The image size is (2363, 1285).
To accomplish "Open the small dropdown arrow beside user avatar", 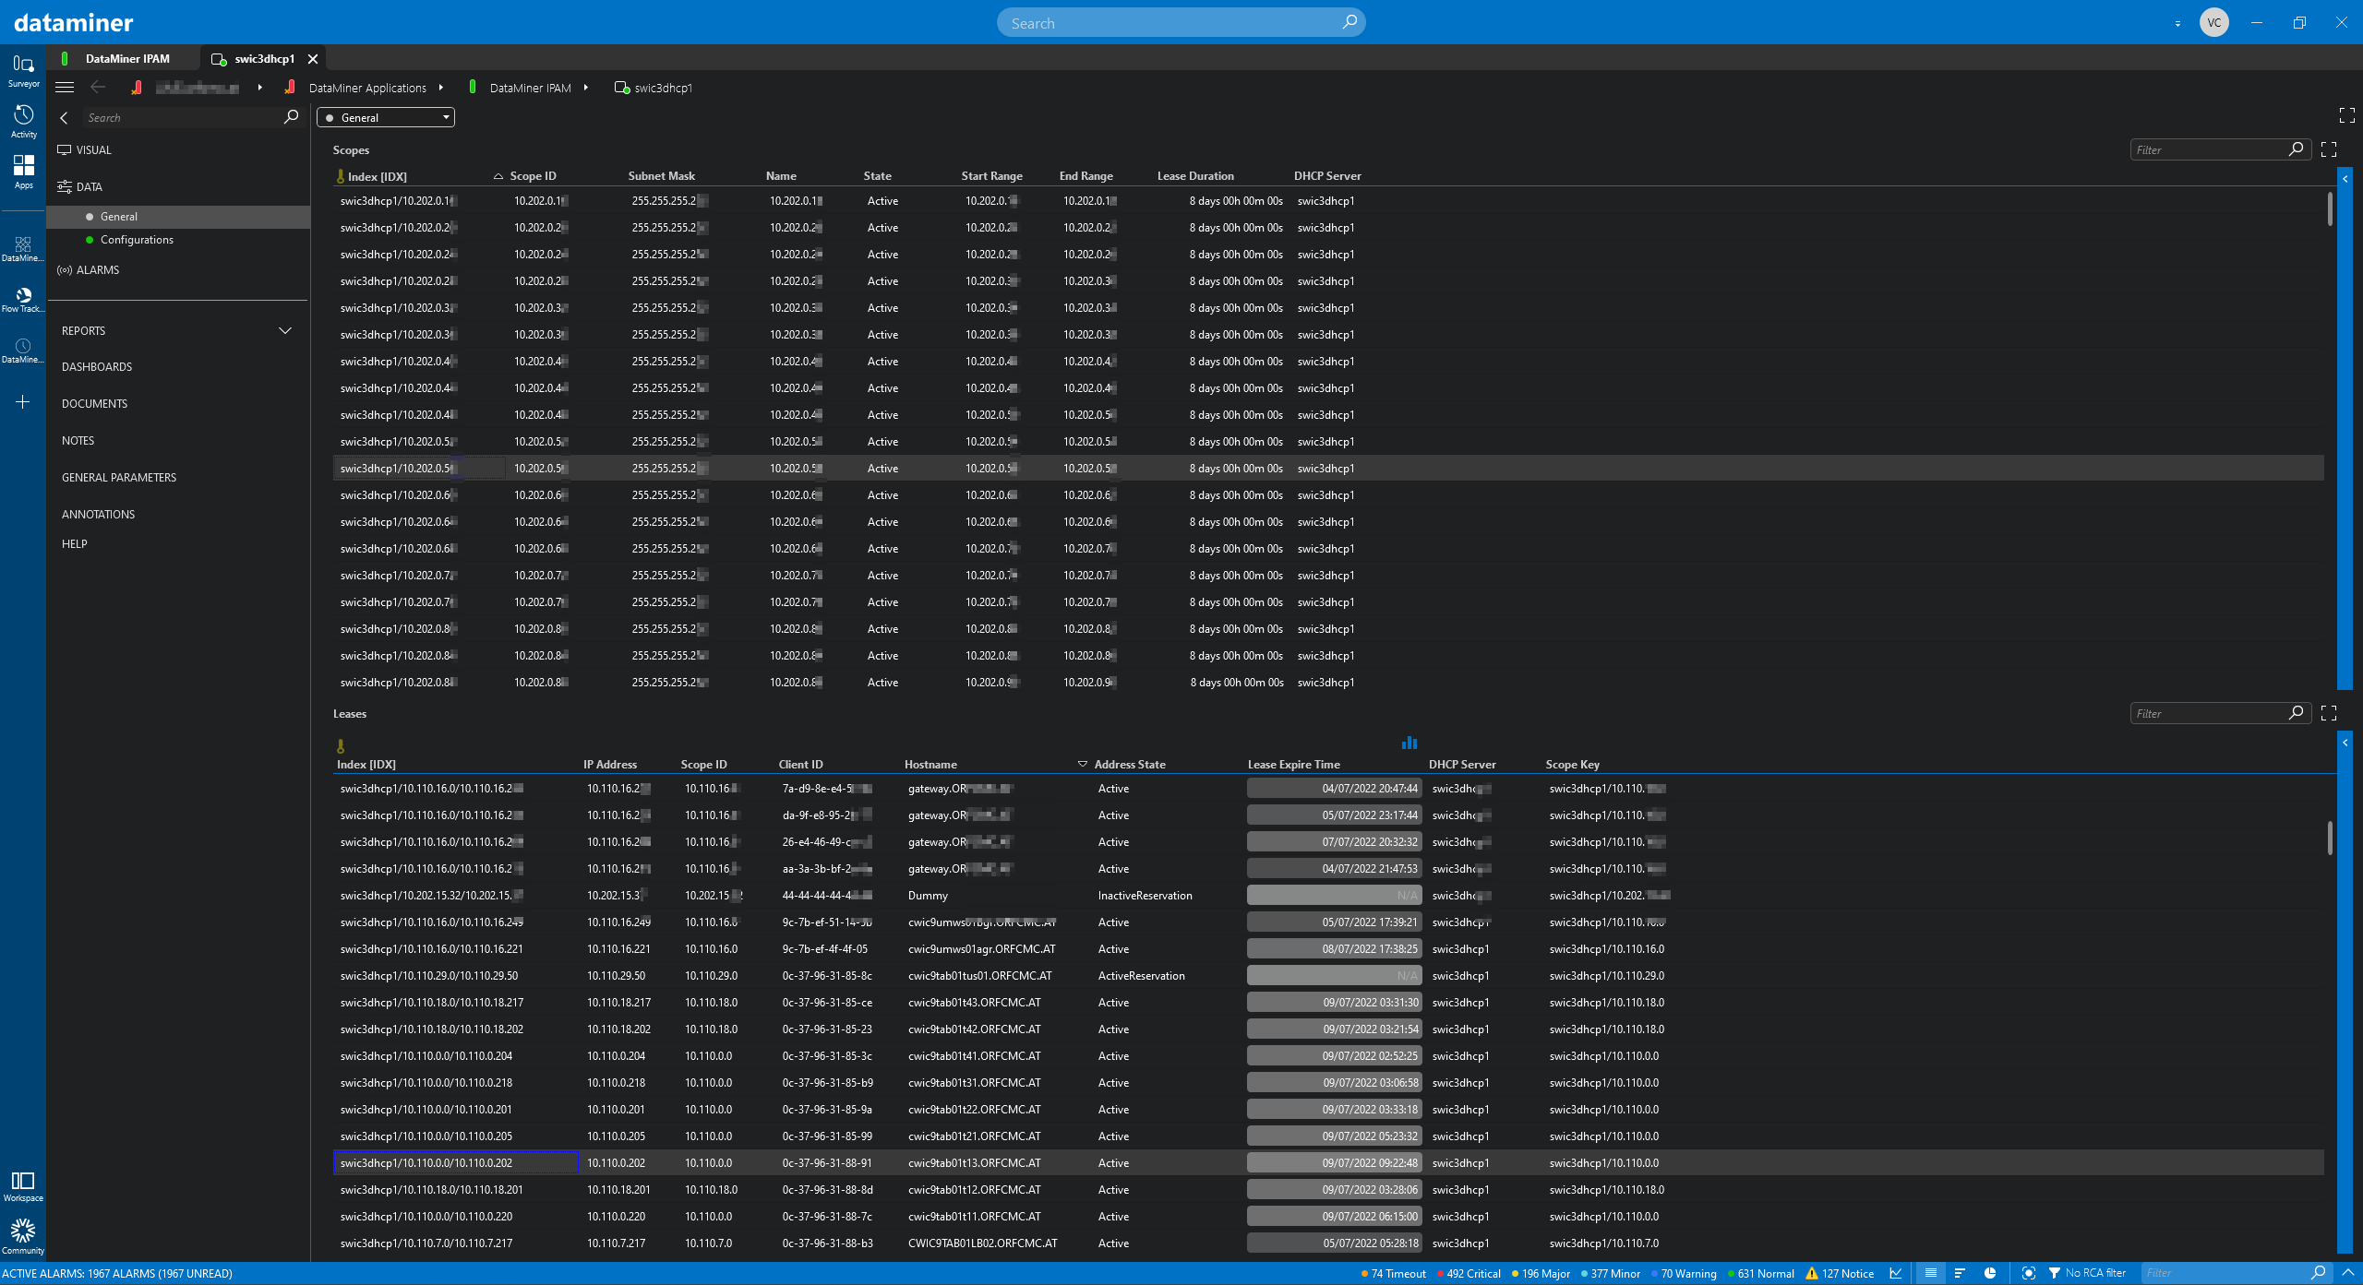I will [x=2177, y=24].
